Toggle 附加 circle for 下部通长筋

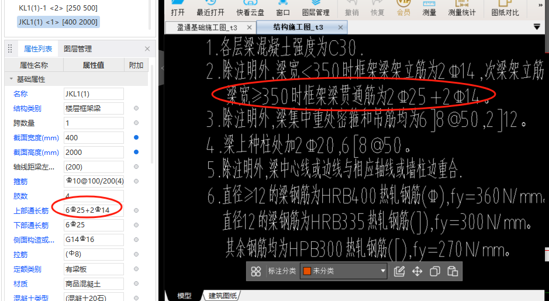(x=136, y=225)
